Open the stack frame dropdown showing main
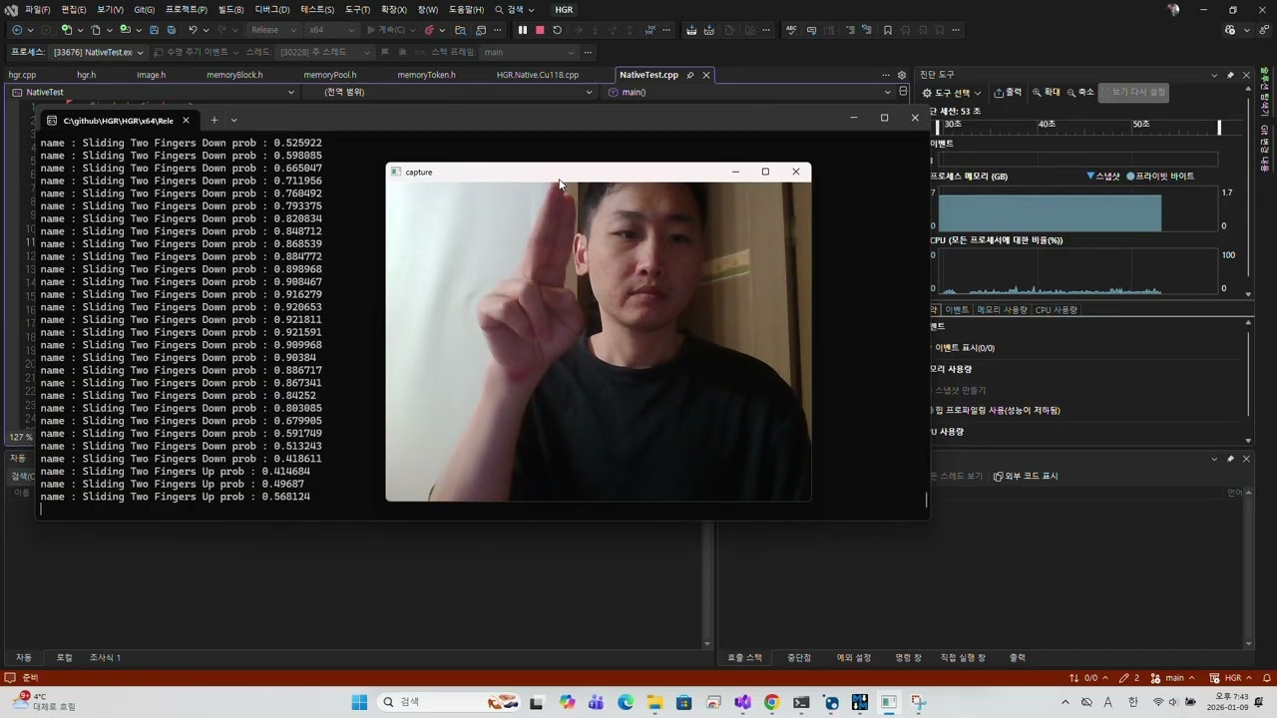The width and height of the screenshot is (1277, 718). click(531, 52)
